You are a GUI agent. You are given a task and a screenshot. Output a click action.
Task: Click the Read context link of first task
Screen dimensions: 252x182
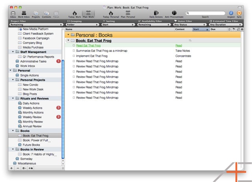tap(179, 45)
